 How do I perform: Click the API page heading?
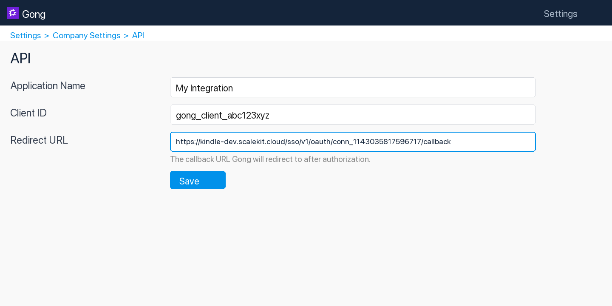(20, 58)
